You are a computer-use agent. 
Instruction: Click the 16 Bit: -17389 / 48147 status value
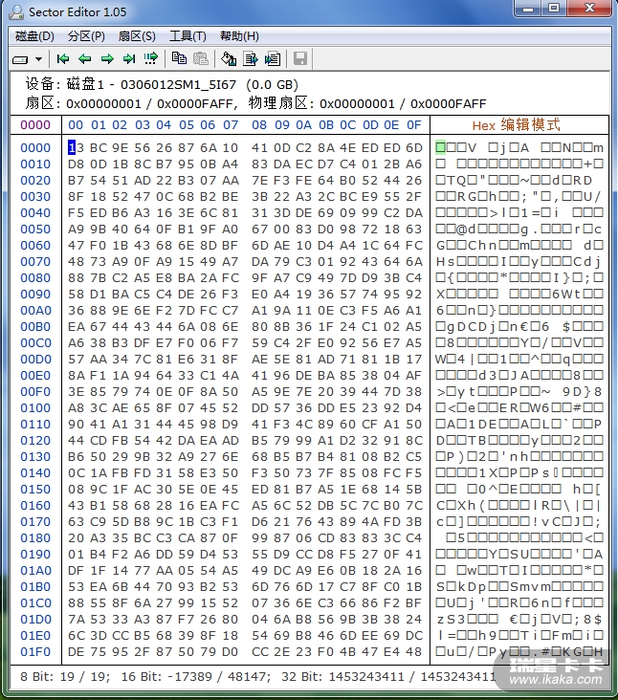(x=195, y=677)
